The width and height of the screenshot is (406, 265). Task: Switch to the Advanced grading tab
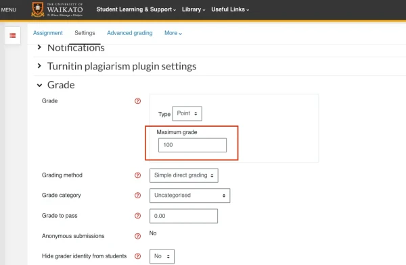(x=130, y=33)
